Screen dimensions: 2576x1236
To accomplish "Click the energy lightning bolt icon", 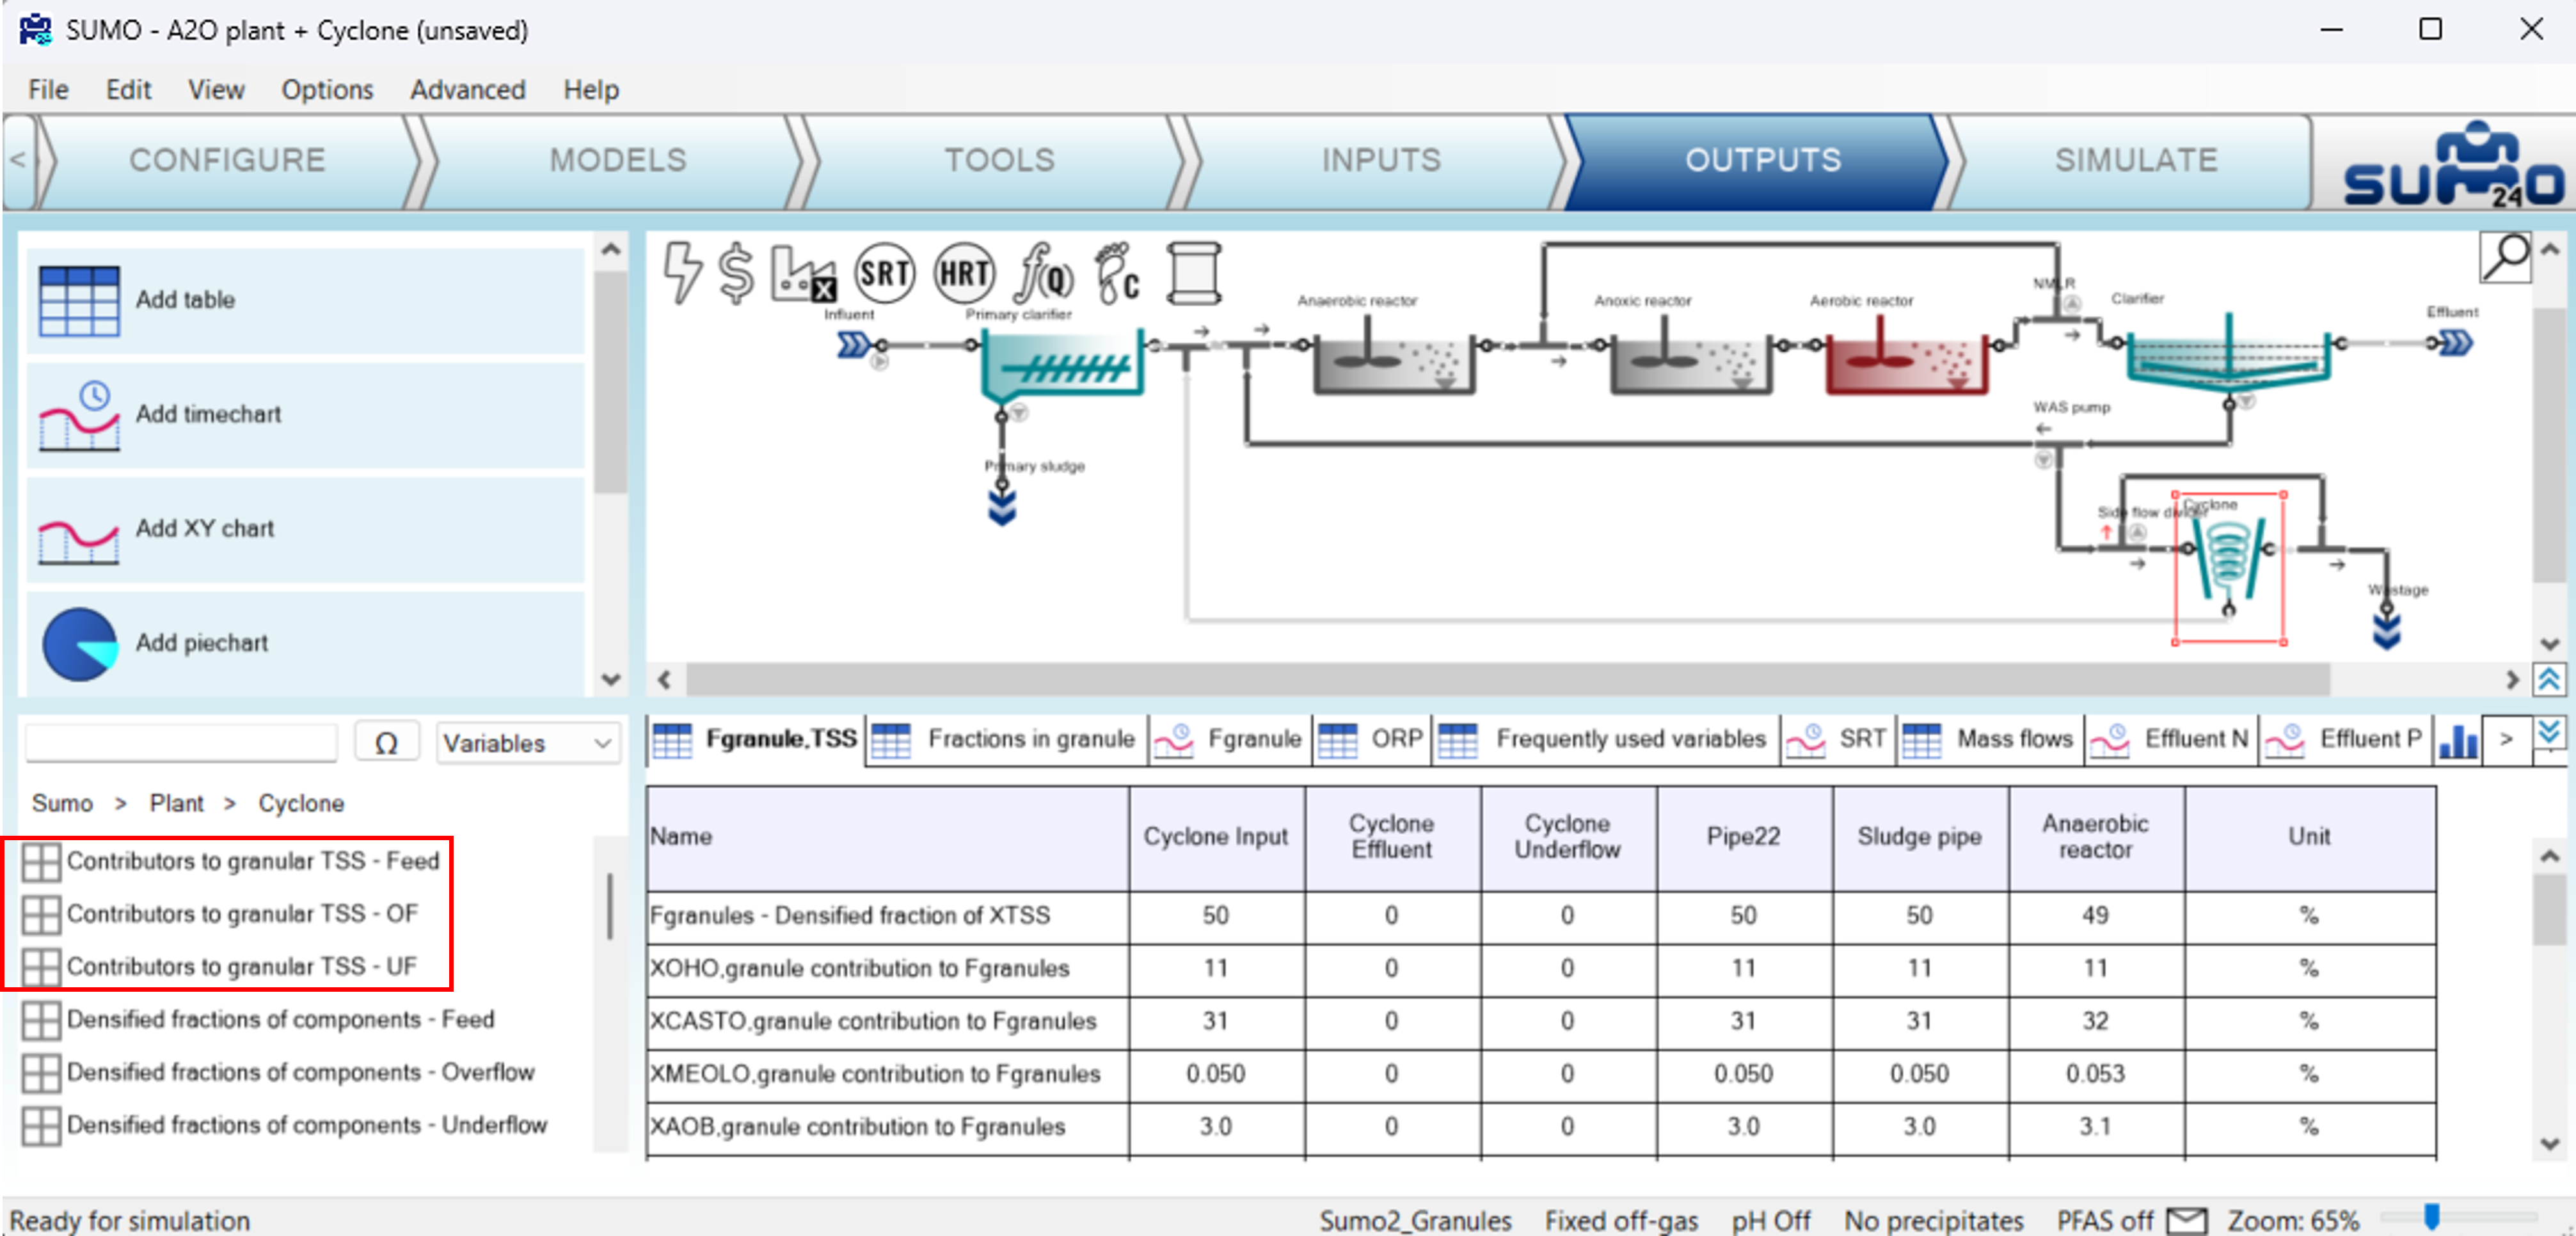I will [x=682, y=272].
